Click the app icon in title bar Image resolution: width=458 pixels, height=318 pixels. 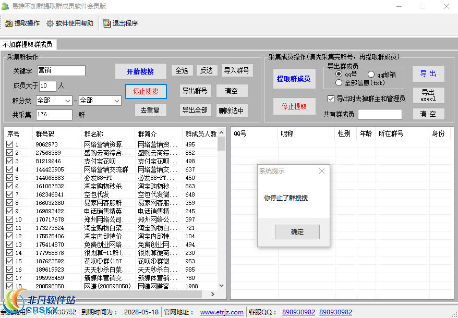pos(5,6)
